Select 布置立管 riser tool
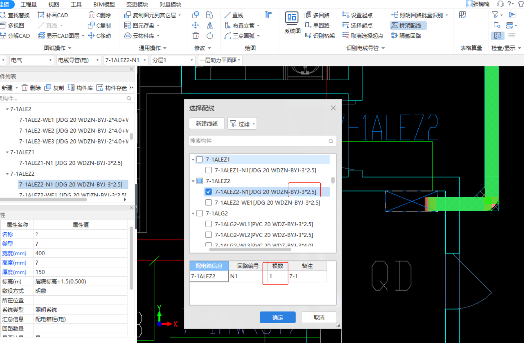Screen dimensions: 524x343 coord(242,26)
